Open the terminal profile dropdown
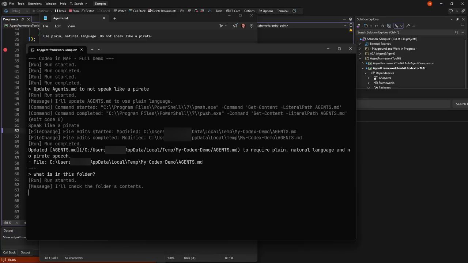Screen dimensions: 468x263 (99, 50)
